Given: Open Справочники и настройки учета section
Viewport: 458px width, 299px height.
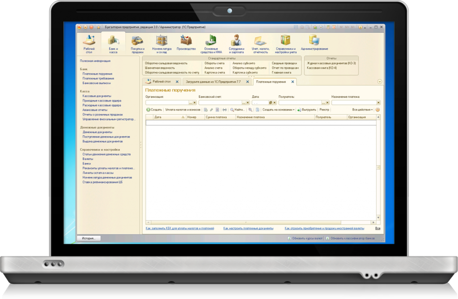Looking at the screenshot, I should [x=286, y=43].
